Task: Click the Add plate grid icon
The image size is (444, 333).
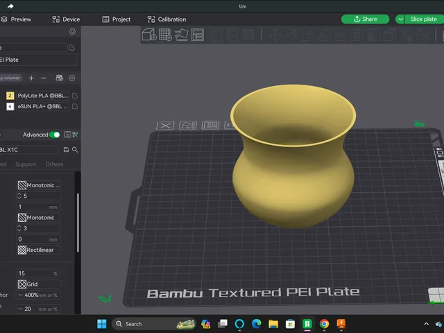Action: tap(165, 35)
